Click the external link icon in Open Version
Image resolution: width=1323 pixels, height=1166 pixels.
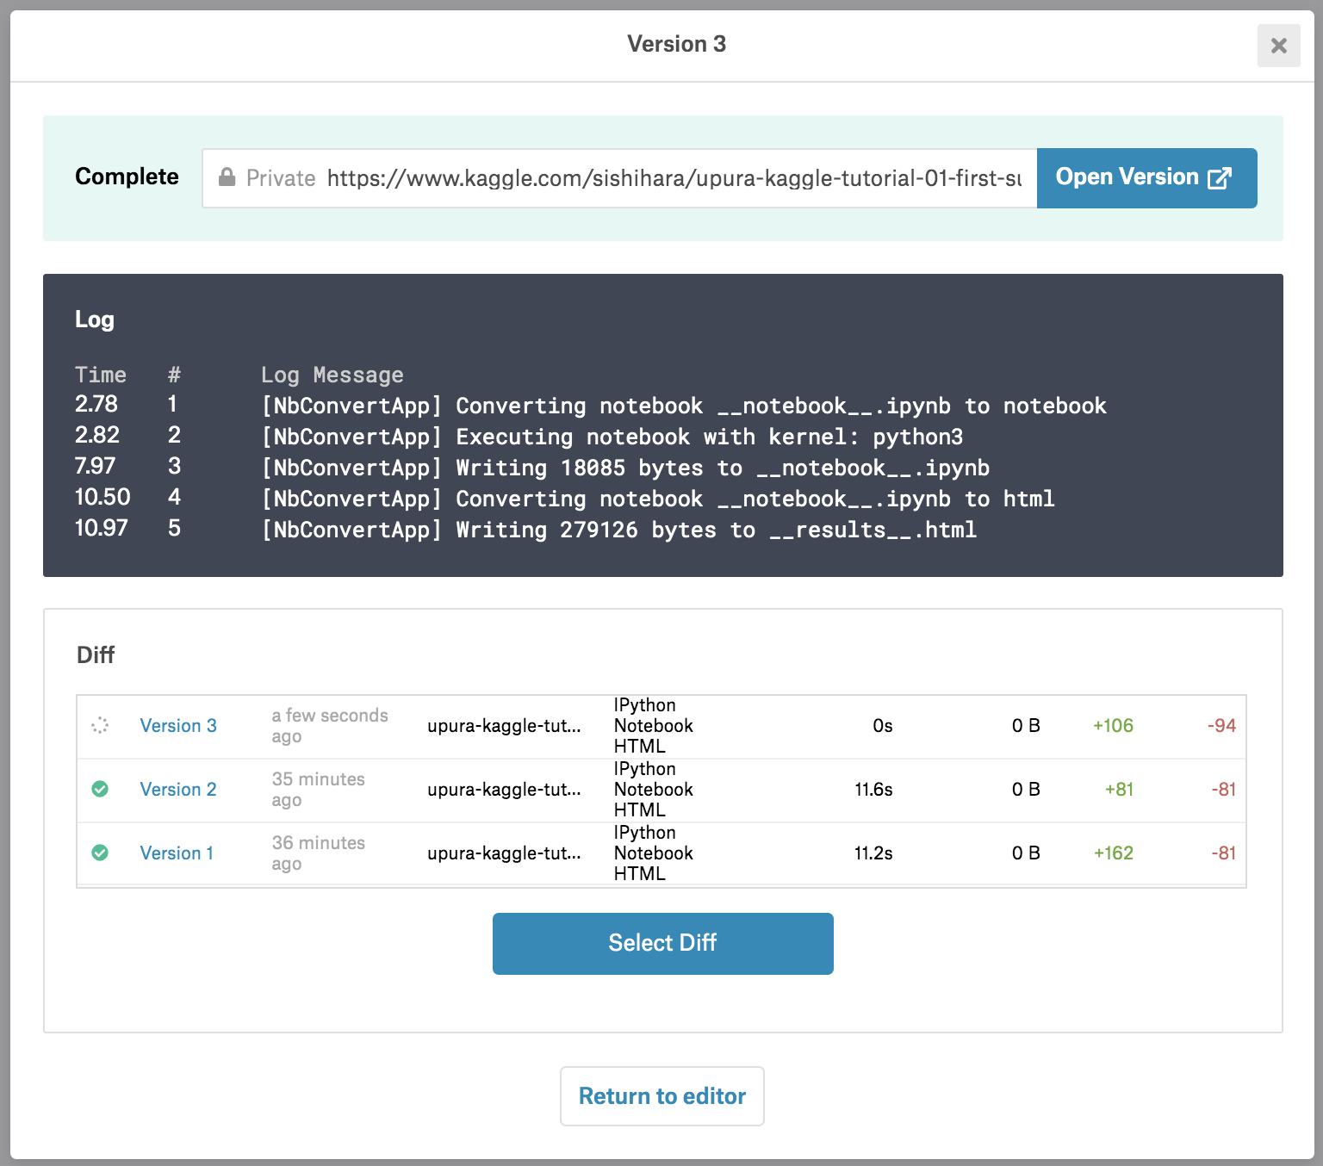(1220, 178)
